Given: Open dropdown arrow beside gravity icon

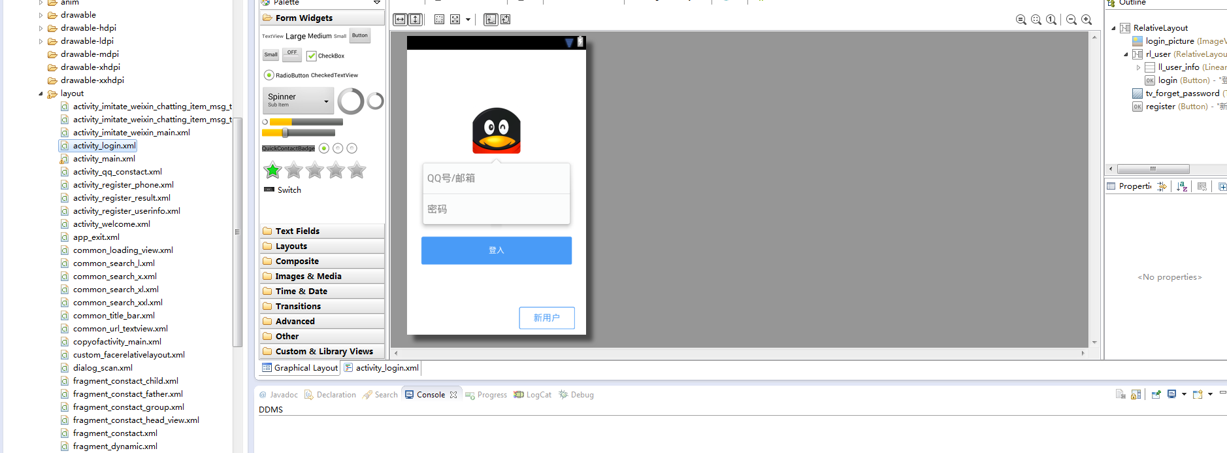Looking at the screenshot, I should click(468, 20).
